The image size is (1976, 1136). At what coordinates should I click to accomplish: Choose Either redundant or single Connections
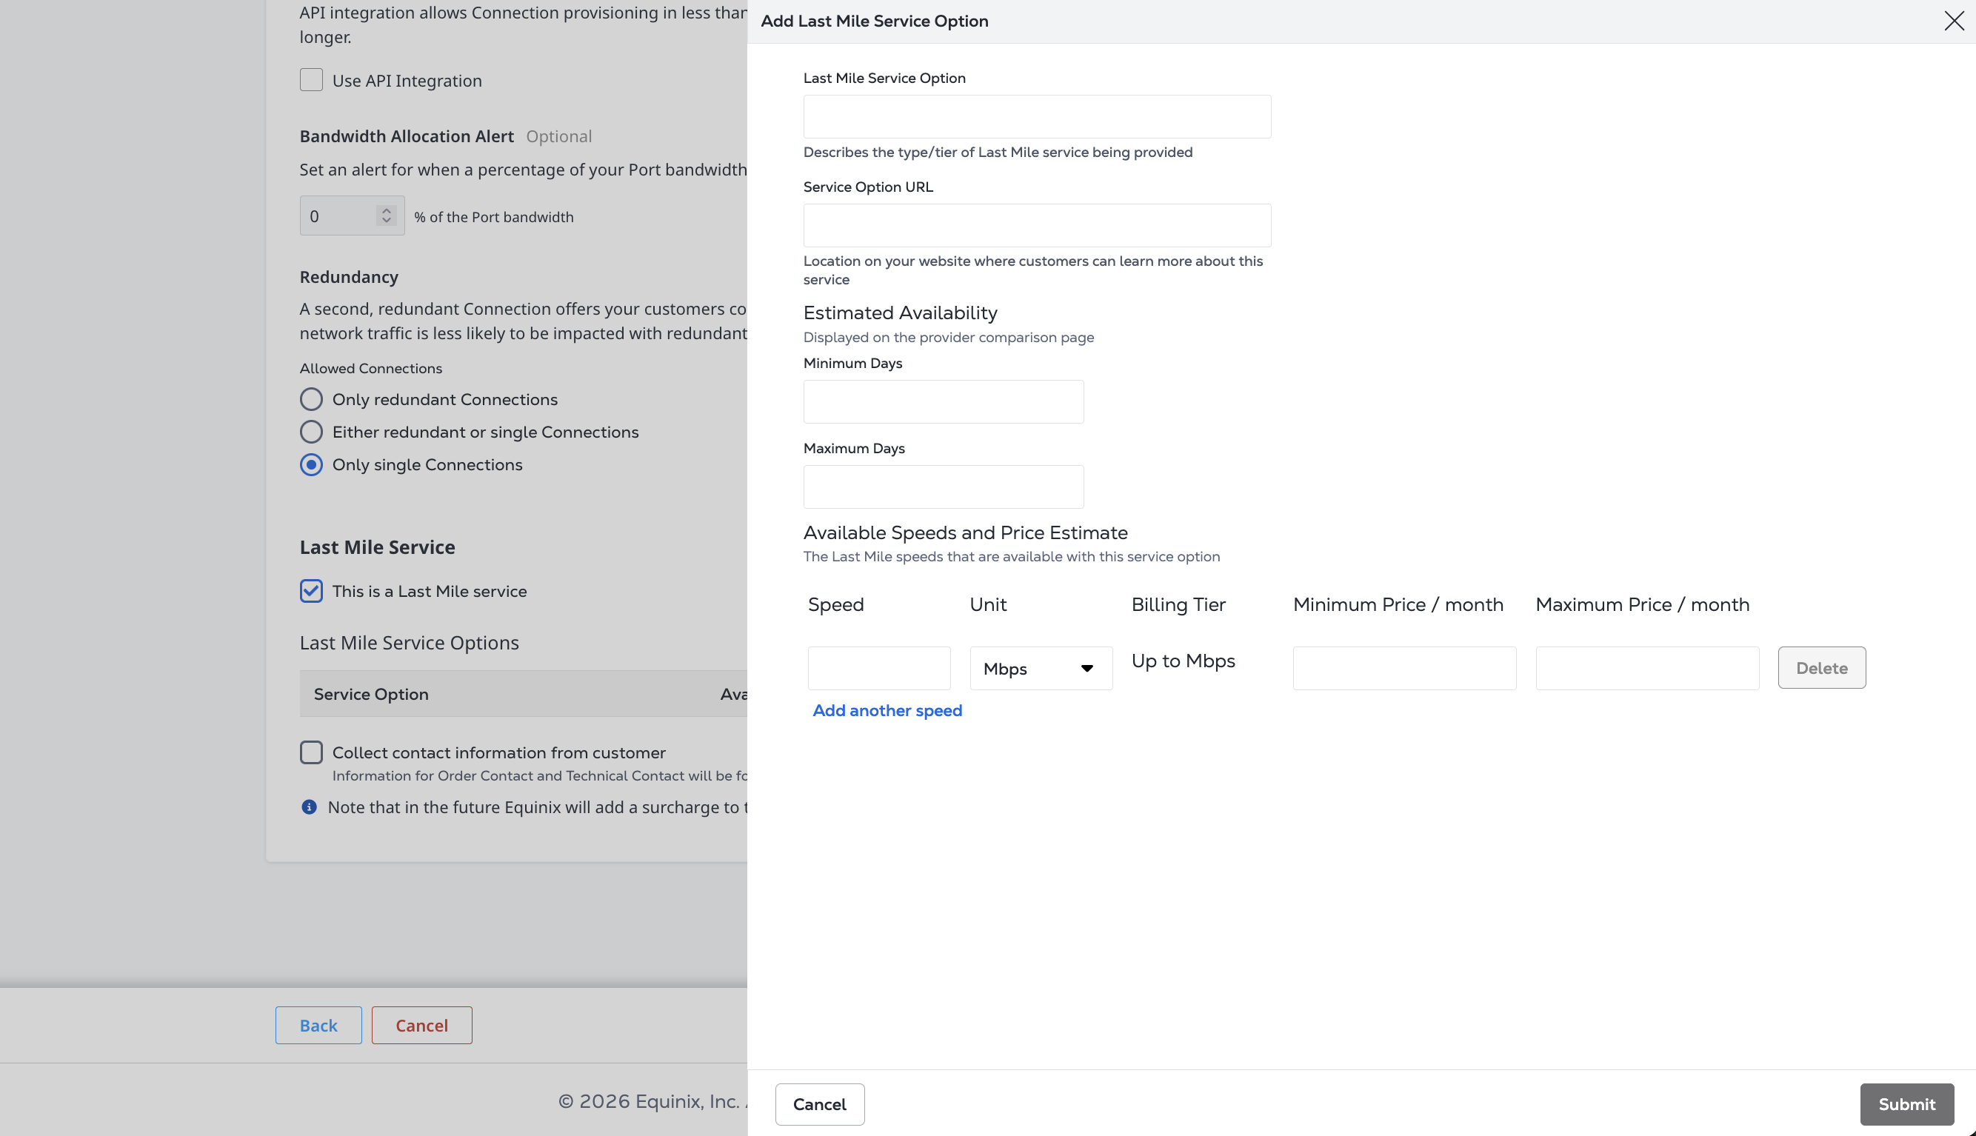[311, 432]
